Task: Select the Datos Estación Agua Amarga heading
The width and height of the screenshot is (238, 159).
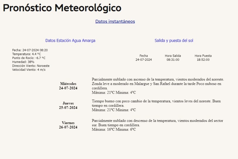Action: (x=70, y=40)
